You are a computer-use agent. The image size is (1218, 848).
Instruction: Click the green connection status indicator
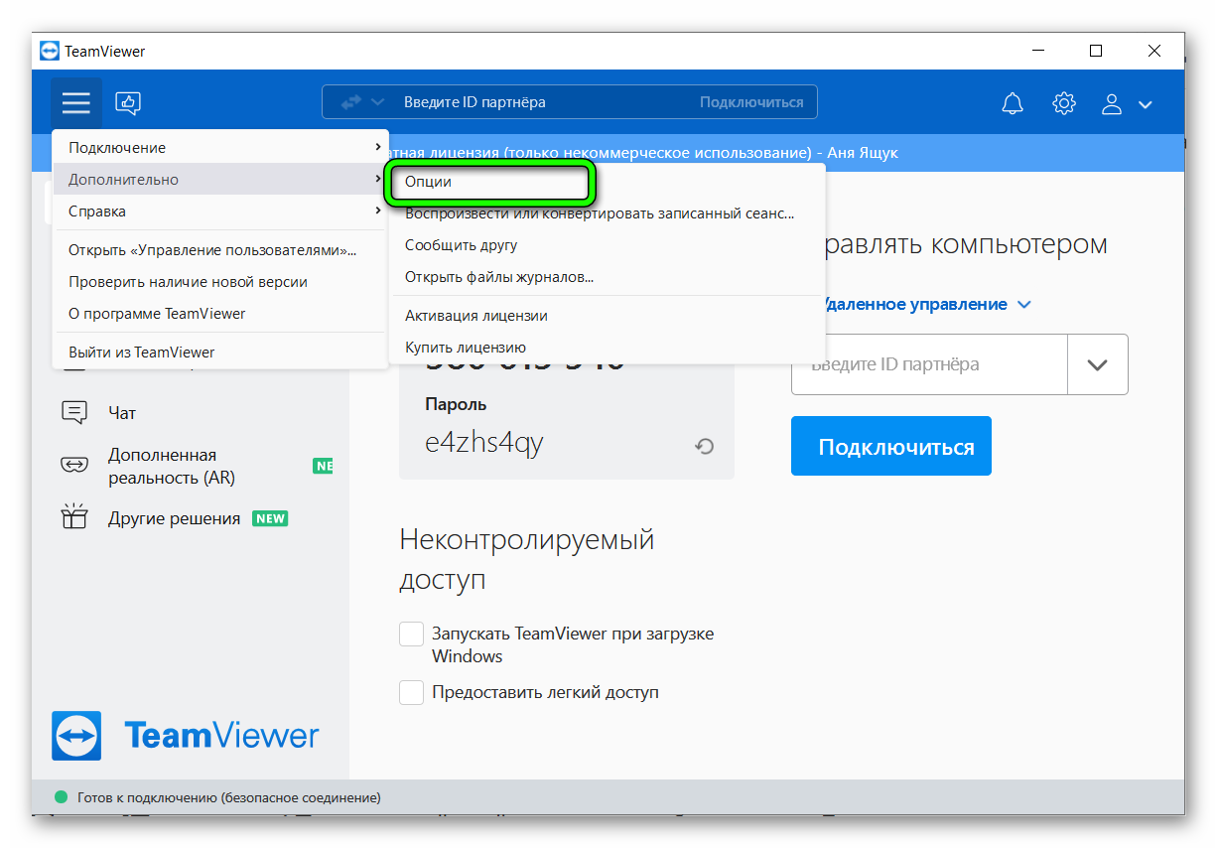point(61,797)
